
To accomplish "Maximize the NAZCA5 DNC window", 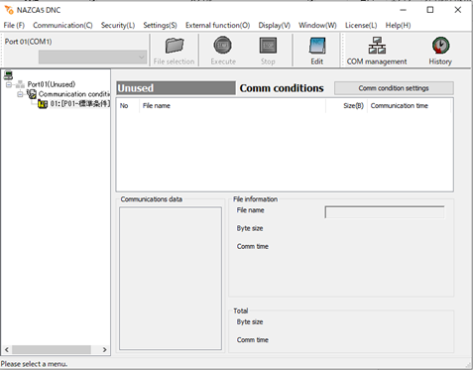I will click(x=430, y=10).
